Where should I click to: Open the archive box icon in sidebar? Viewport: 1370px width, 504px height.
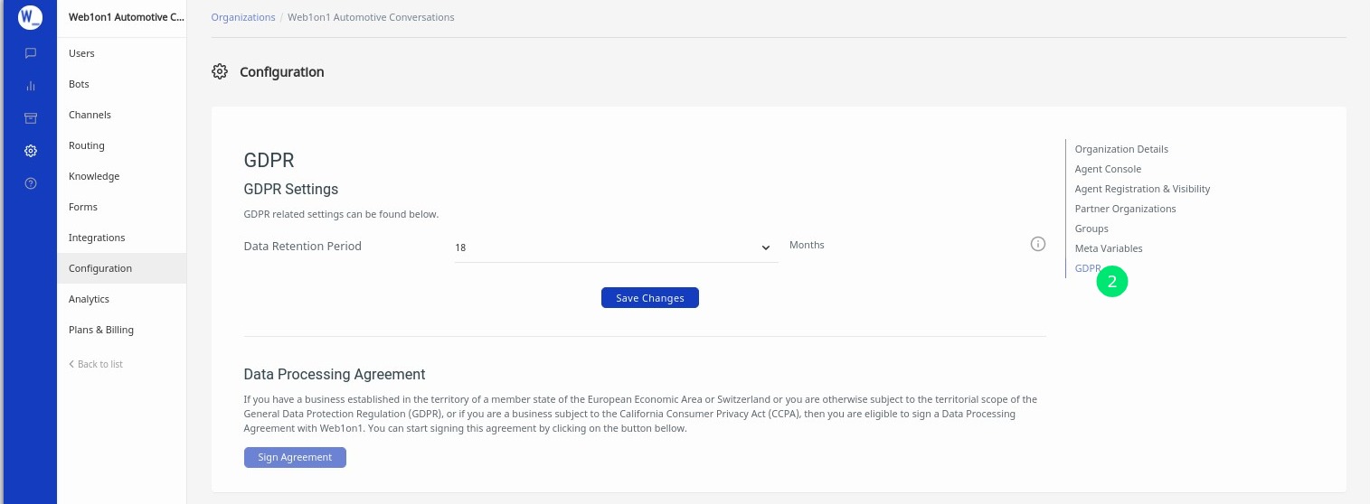30,118
